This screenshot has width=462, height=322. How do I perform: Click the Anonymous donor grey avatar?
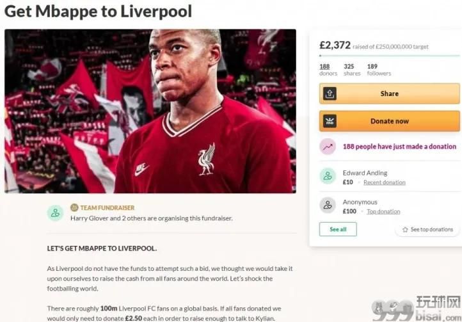click(x=328, y=205)
